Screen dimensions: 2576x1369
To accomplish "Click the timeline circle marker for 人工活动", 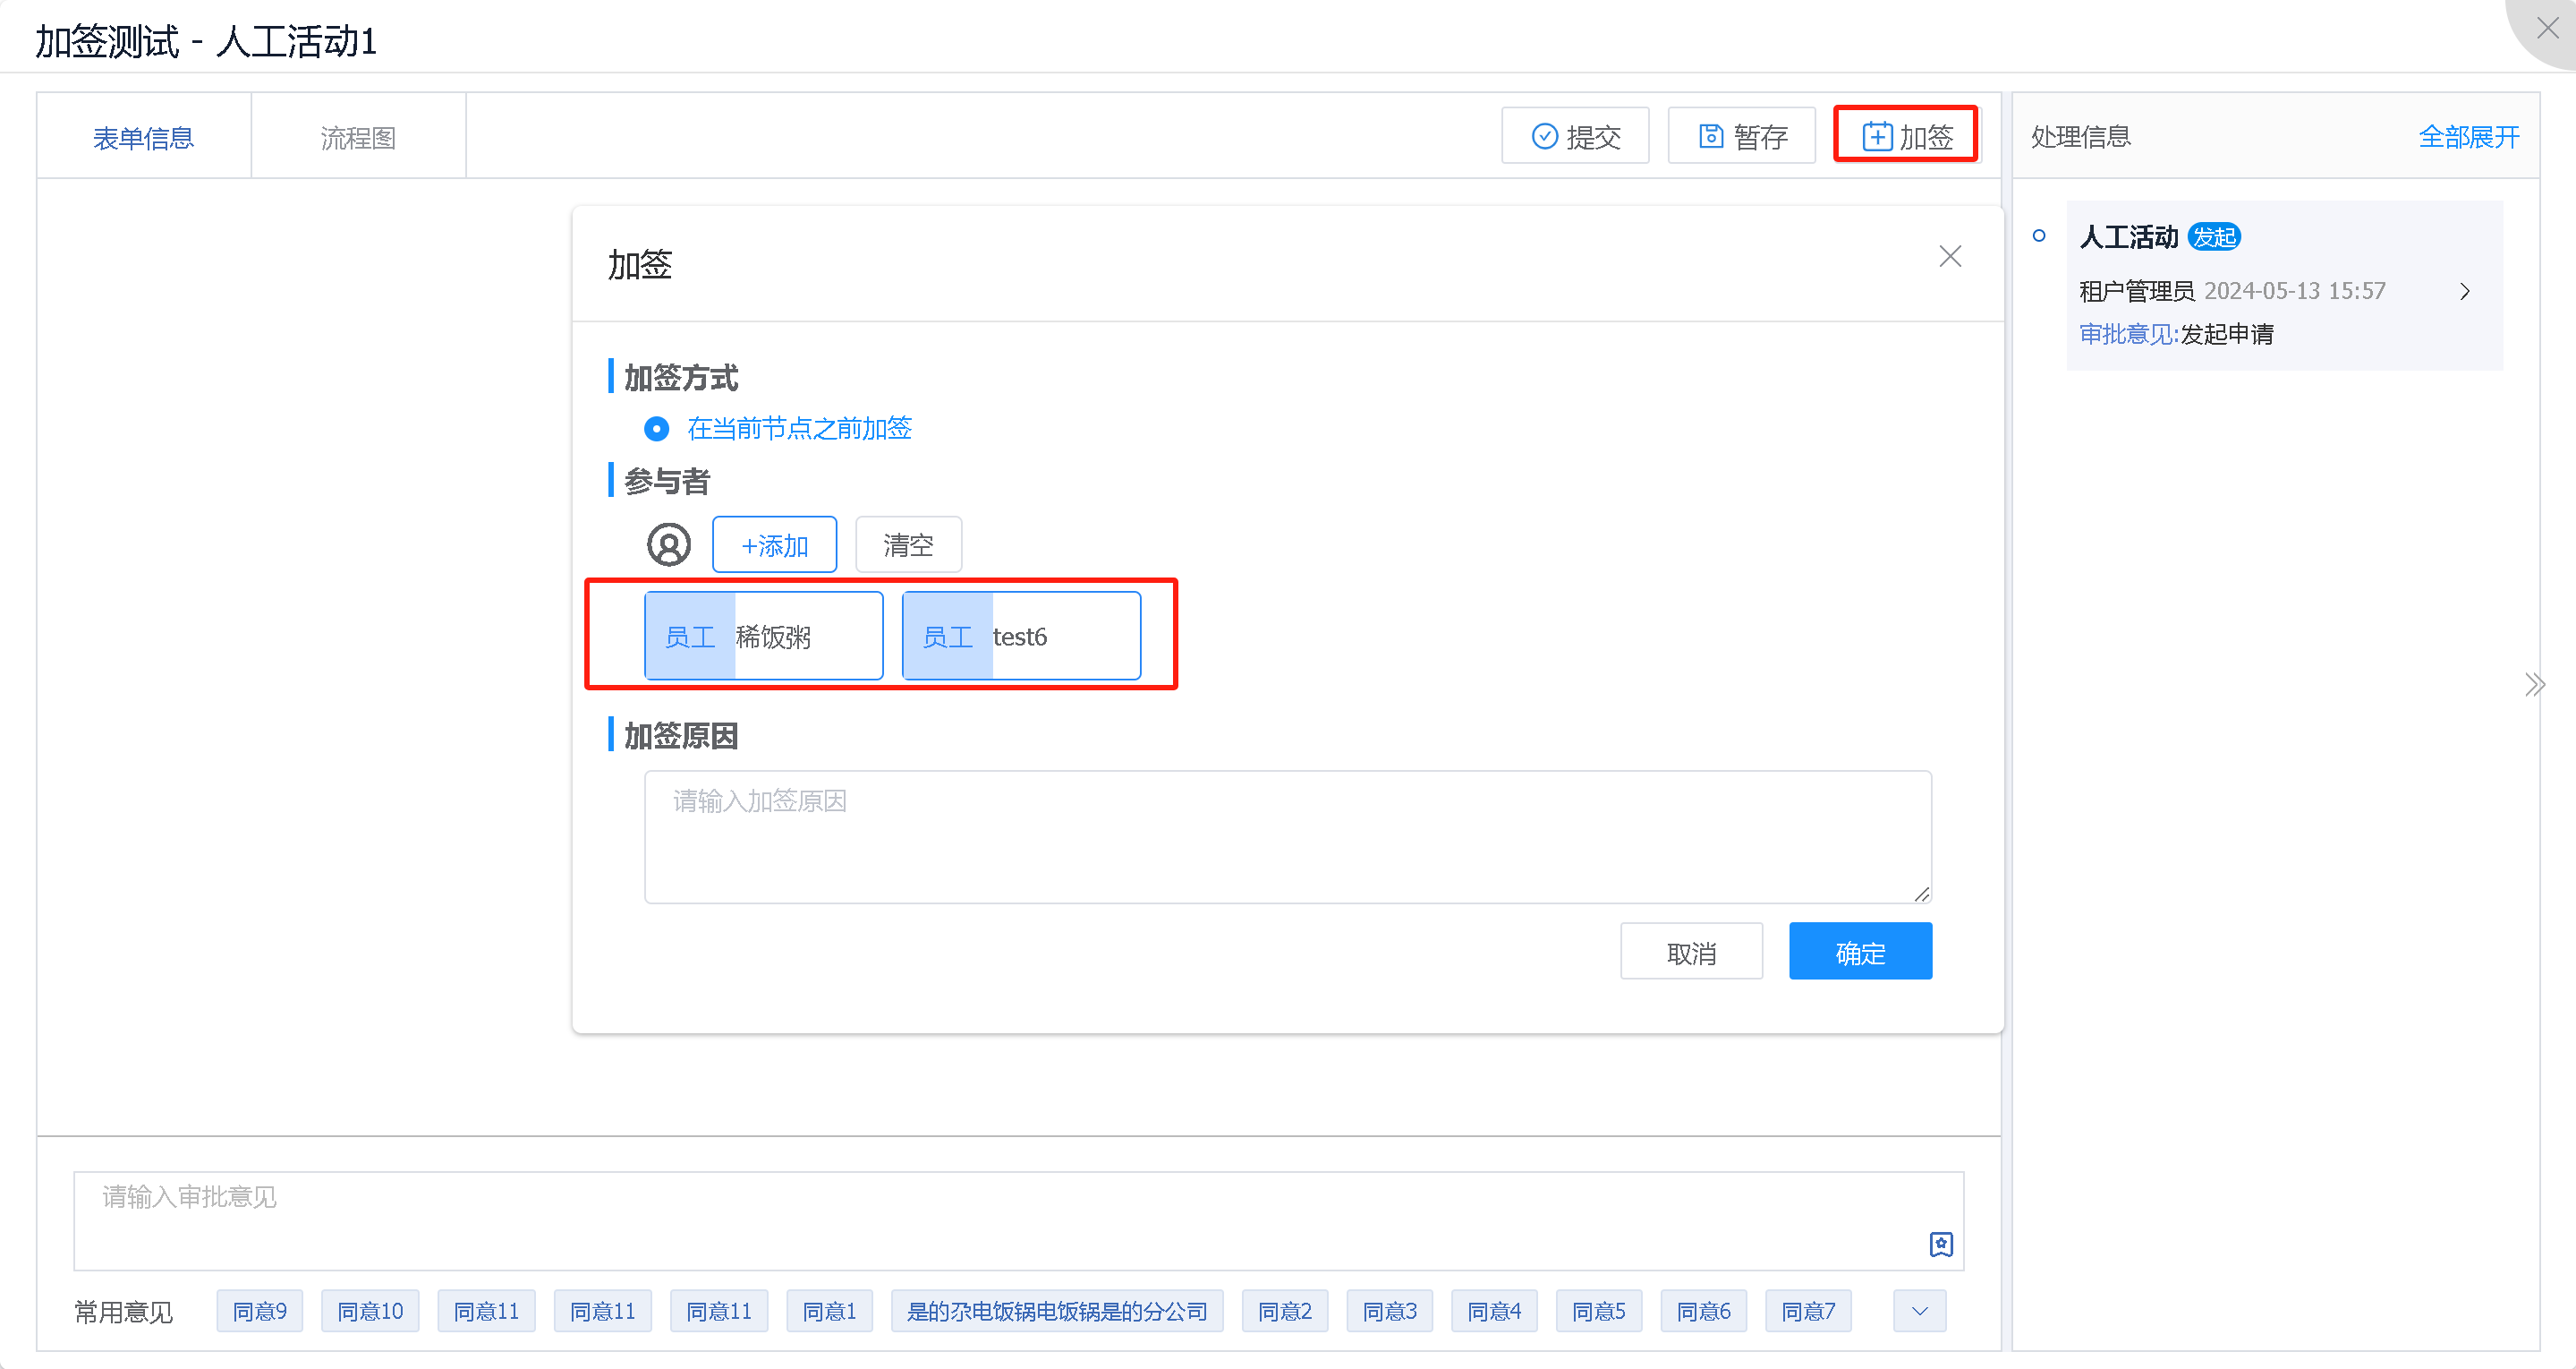I will click(x=2039, y=236).
